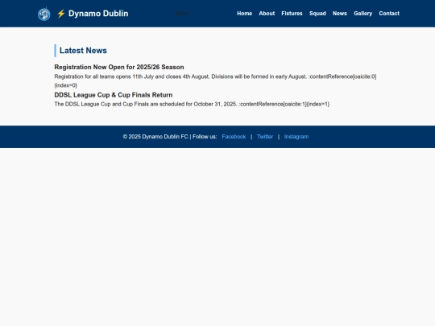
Task: Click the October 31, 2025 finals paragraph
Action: click(192, 104)
